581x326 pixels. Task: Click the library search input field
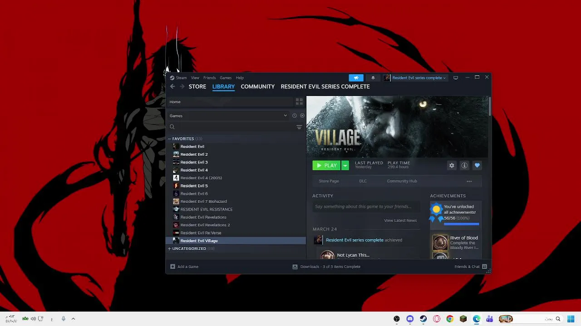click(x=235, y=127)
